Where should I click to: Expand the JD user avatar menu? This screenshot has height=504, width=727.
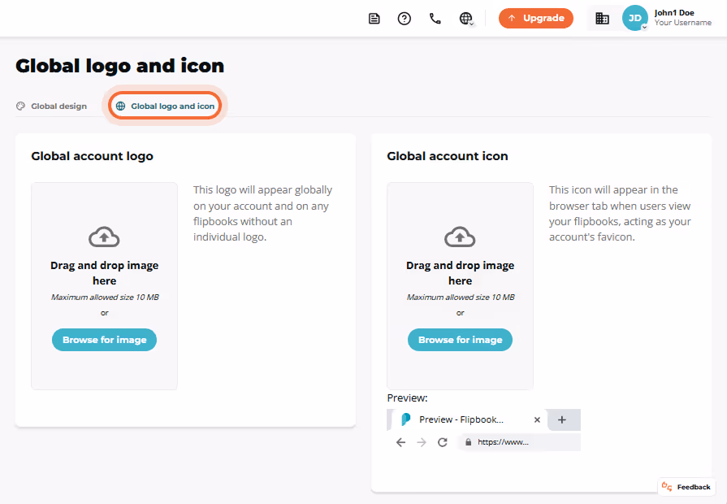[x=634, y=18]
